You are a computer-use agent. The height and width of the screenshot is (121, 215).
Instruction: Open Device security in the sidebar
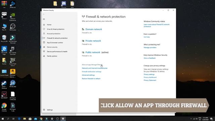pos(52,47)
